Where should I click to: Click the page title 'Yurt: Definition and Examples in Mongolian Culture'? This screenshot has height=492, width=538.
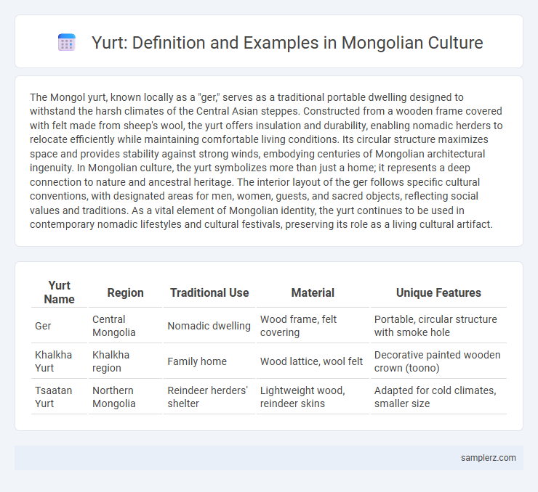[x=287, y=43]
